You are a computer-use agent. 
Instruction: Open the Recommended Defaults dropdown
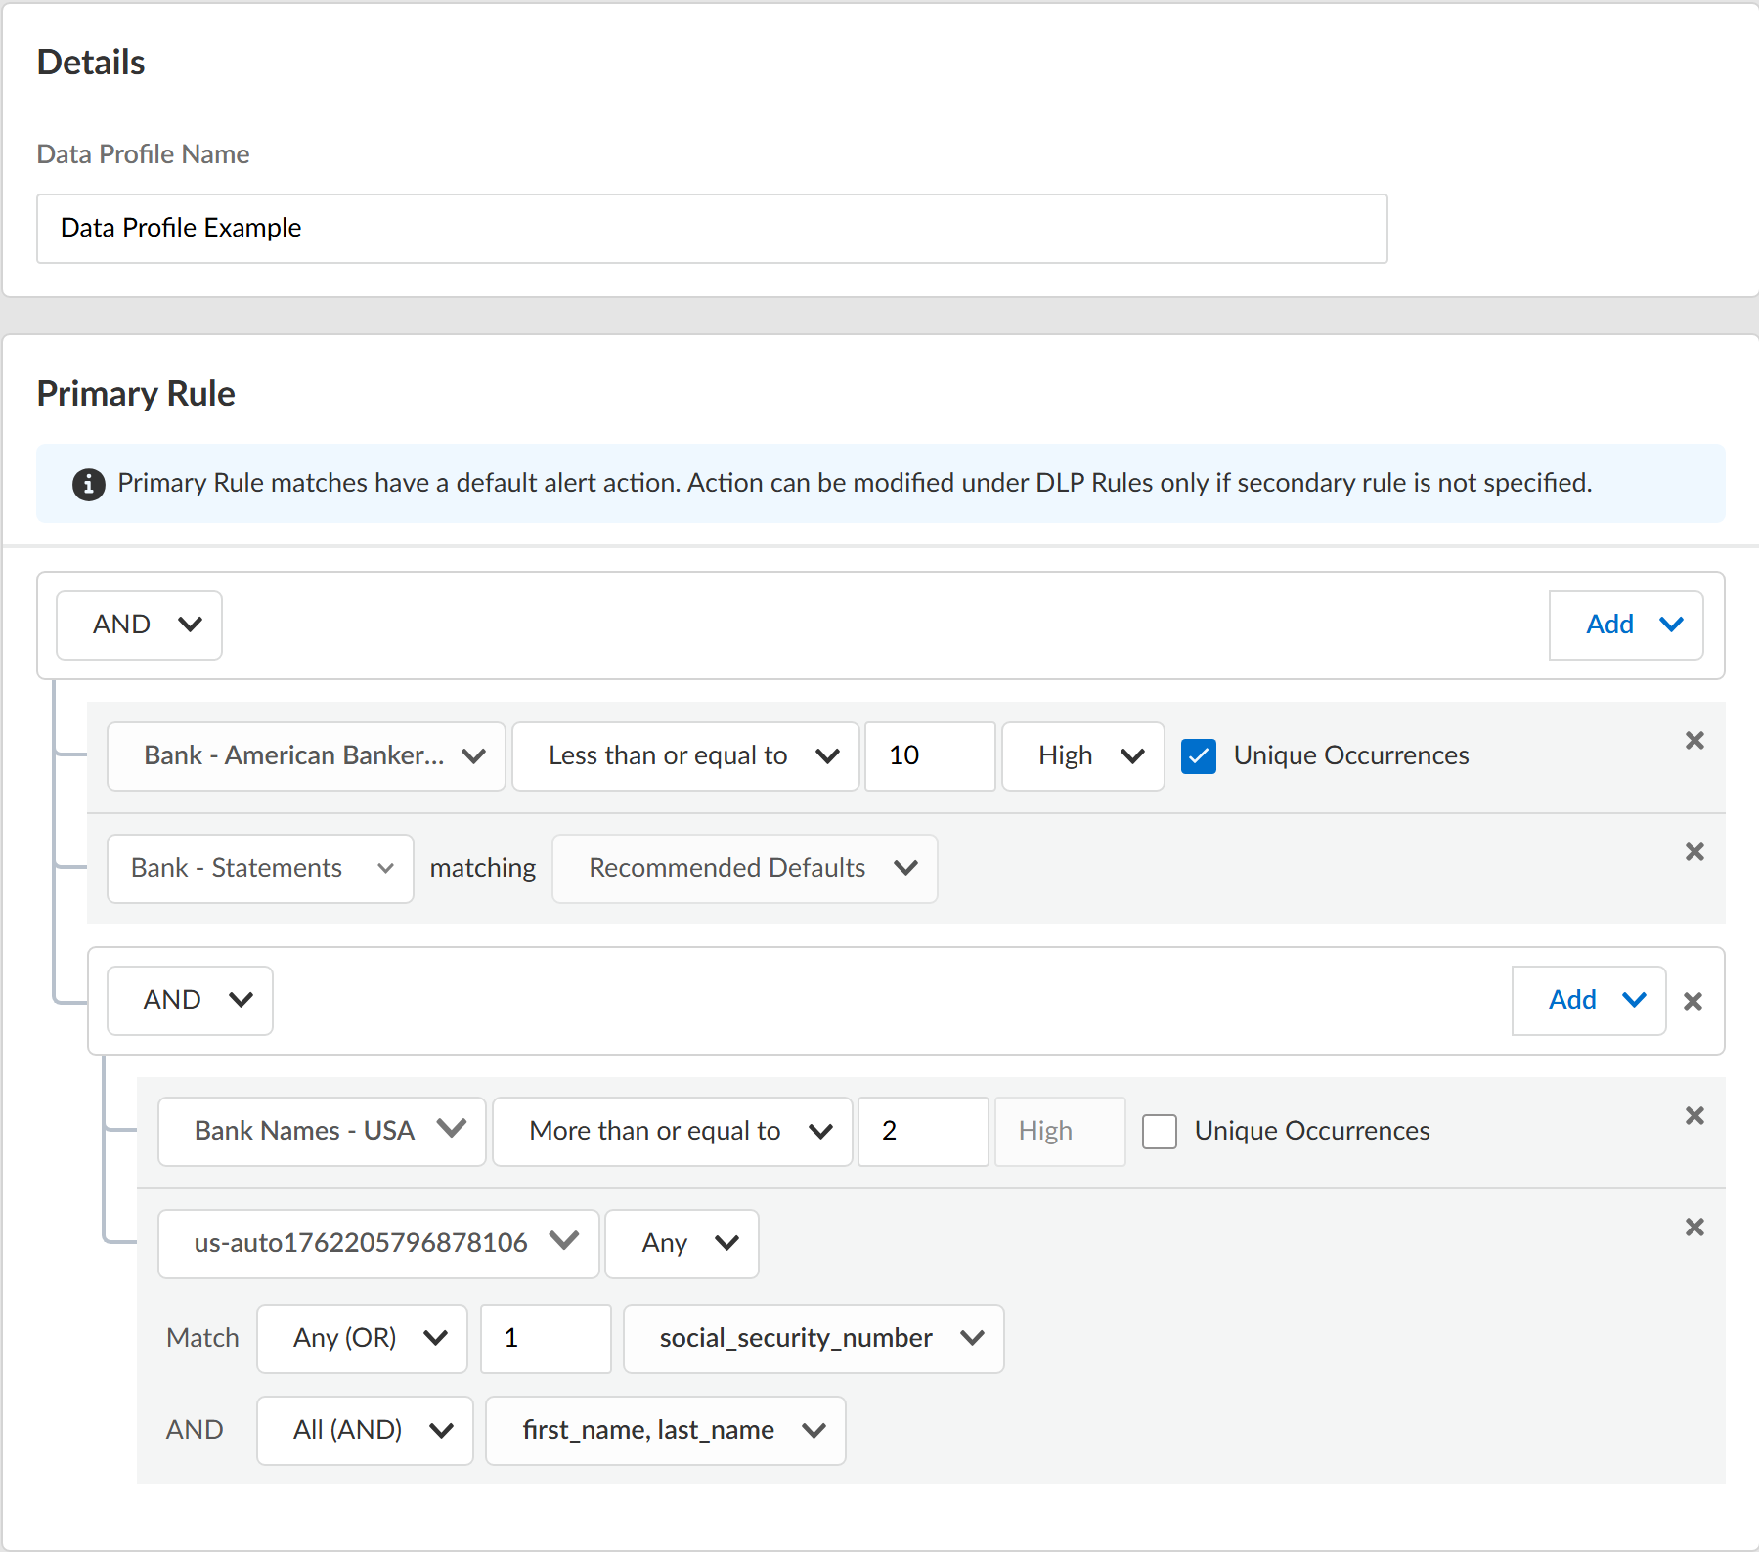coord(744,869)
